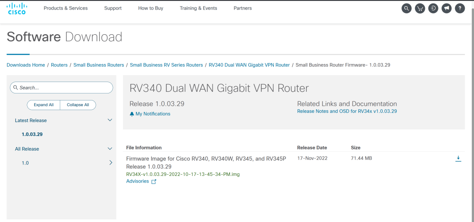Click into the sidebar Search field
474x222 pixels.
coord(64,88)
